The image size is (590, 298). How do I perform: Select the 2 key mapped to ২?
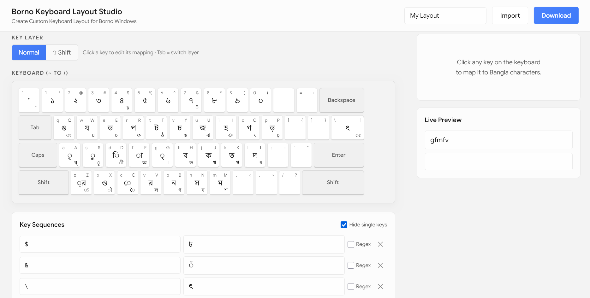click(x=75, y=100)
